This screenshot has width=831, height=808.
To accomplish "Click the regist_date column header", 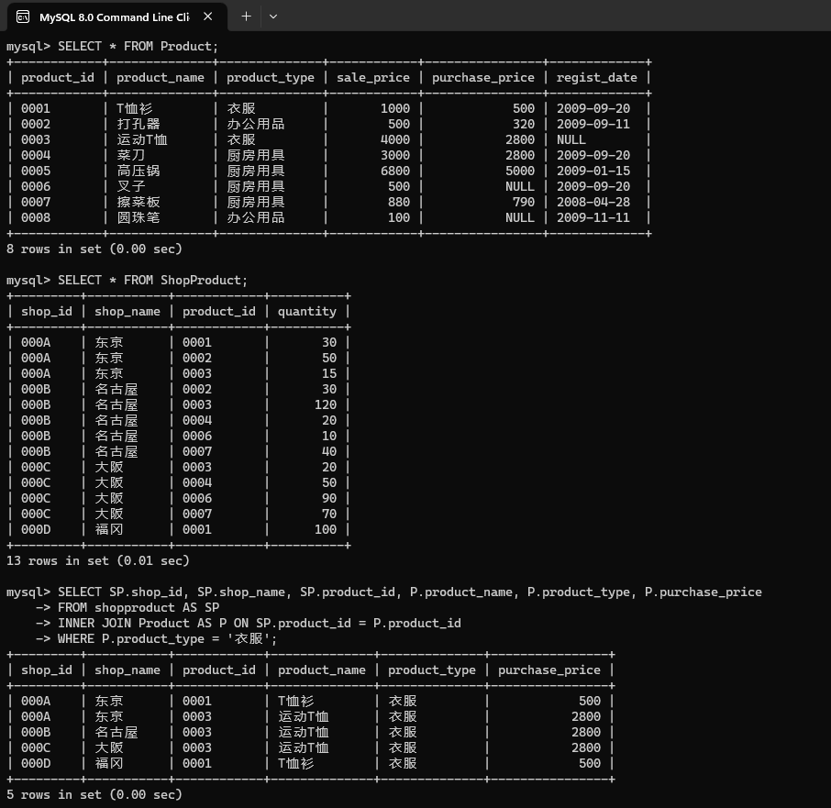I will (596, 77).
